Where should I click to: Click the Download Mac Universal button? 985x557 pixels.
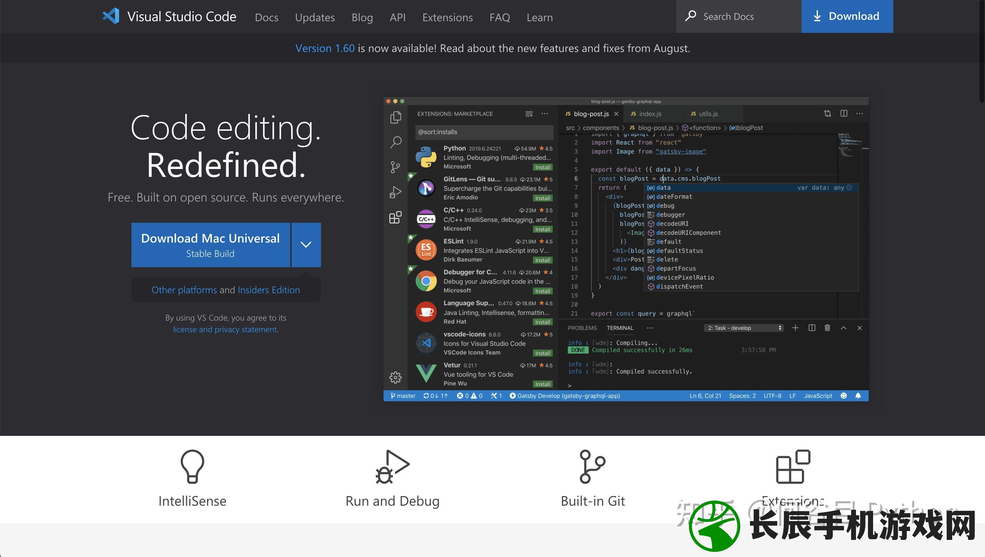(x=210, y=245)
